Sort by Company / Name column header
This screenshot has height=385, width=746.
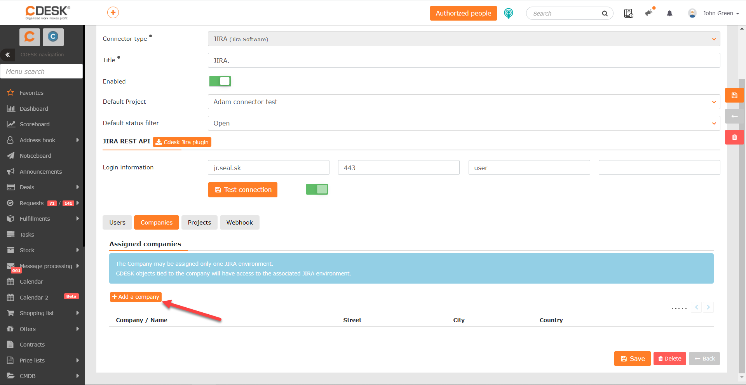pyautogui.click(x=141, y=320)
